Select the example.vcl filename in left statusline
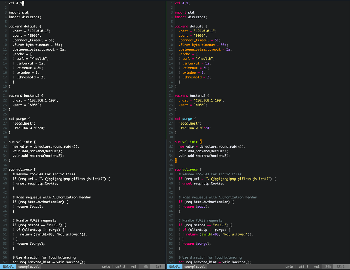The height and width of the screenshot is (270, 350). pos(29,267)
